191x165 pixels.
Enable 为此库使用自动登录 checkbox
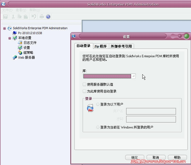pyautogui.click(x=84, y=91)
